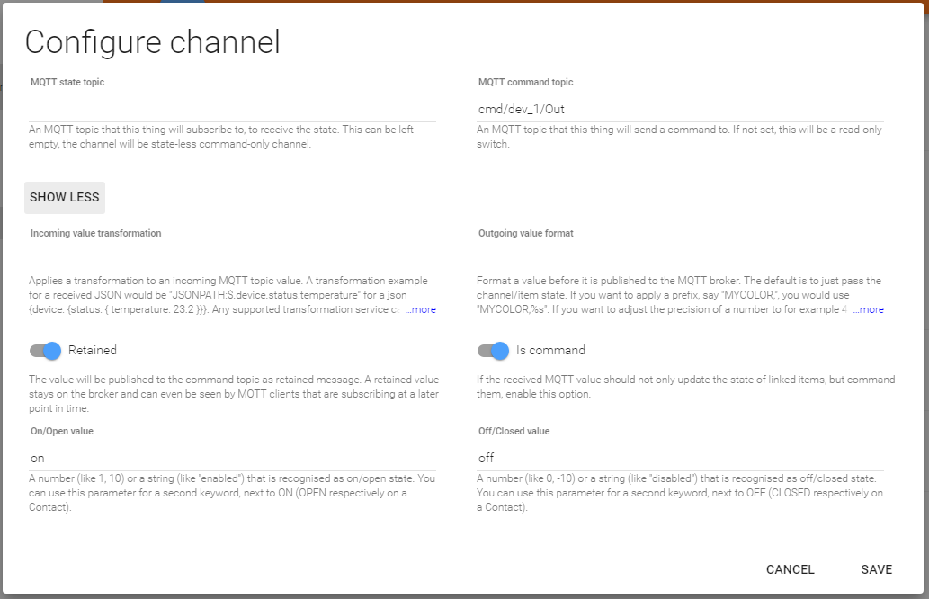Expand Incoming value transformation description with more link
The width and height of the screenshot is (929, 599).
[421, 309]
